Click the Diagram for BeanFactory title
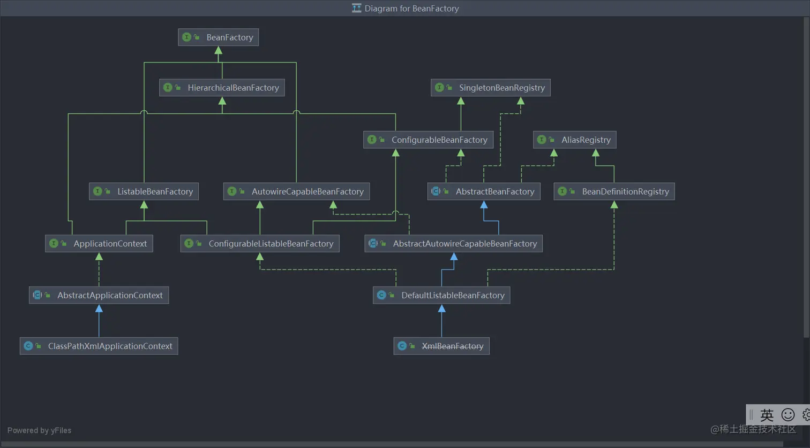The width and height of the screenshot is (810, 448). coord(411,8)
